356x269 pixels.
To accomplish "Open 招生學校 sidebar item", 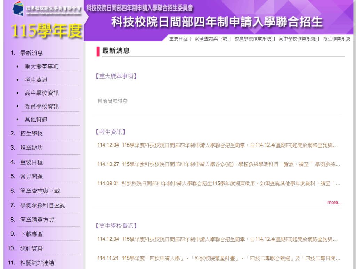I will (31, 133).
